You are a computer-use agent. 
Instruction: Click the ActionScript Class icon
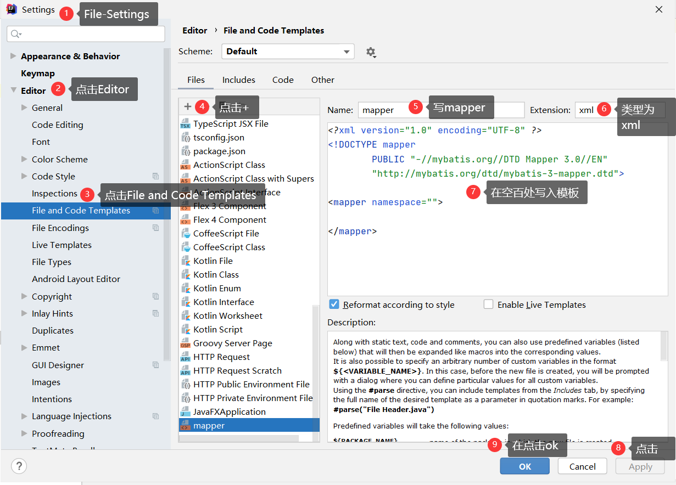(x=185, y=165)
